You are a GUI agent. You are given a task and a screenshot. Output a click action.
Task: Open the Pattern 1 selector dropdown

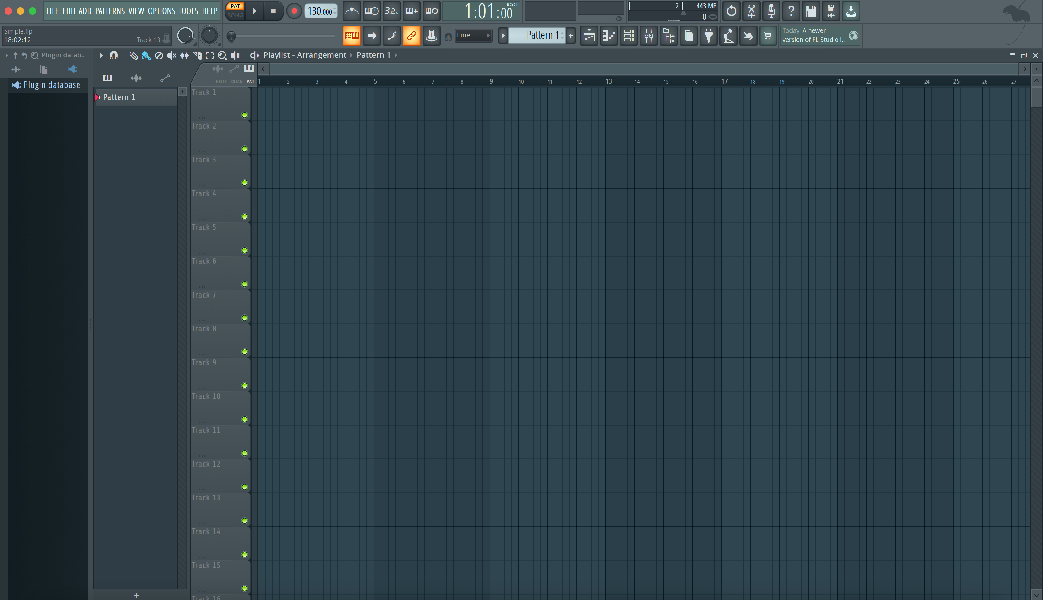coord(537,35)
